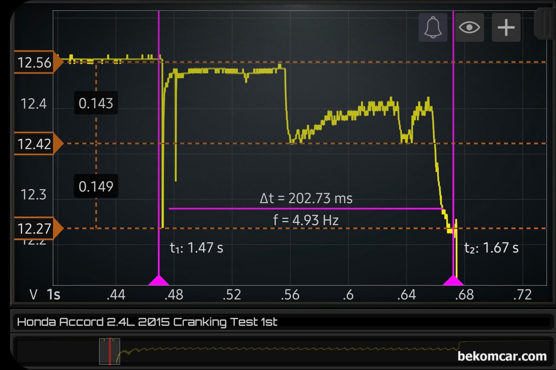Select the 12.42 voltage cursor handle
Image resolution: width=556 pixels, height=370 pixels.
pyautogui.click(x=37, y=144)
